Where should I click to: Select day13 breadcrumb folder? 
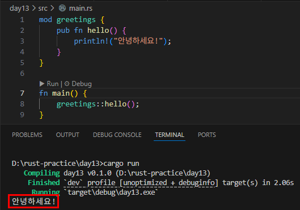click(x=19, y=8)
